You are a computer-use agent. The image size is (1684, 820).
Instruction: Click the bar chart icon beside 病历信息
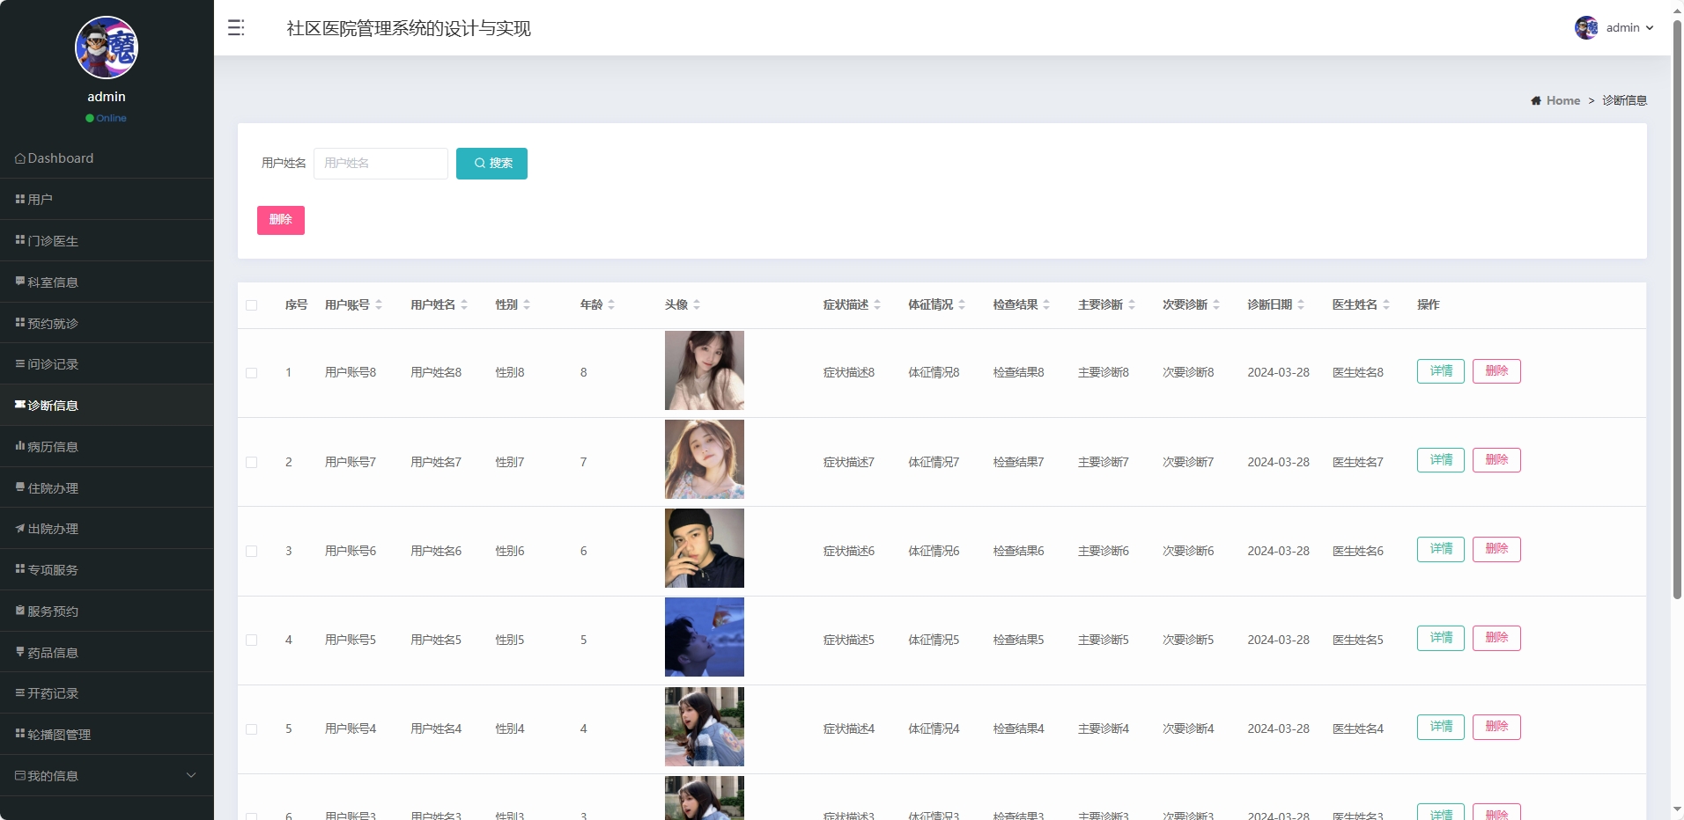tap(20, 446)
